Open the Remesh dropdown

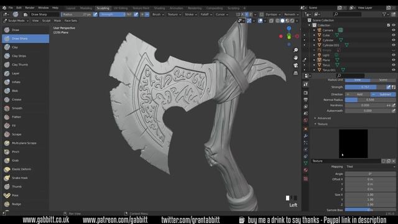tap(291, 14)
